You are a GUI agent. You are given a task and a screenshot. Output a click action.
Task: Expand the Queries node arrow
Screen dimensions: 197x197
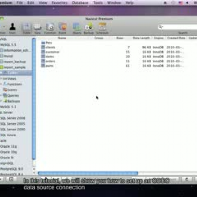1,95
